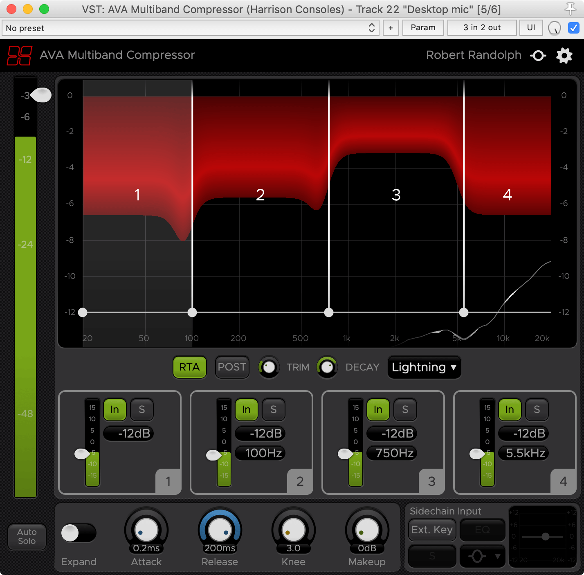This screenshot has width=584, height=575.
Task: Click the Makeup gain knob
Action: point(367,530)
